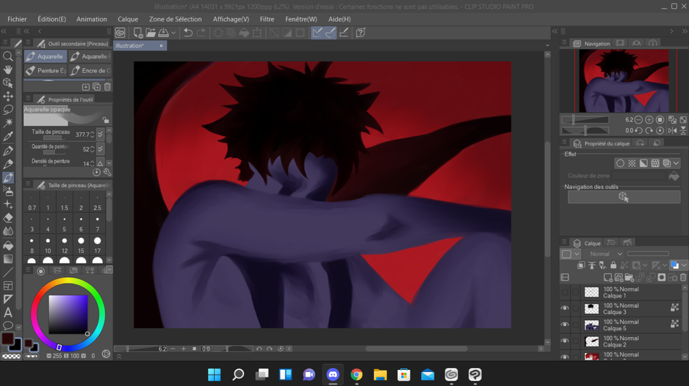Select the Eyedropper tool
This screenshot has width=689, height=386.
(8, 137)
